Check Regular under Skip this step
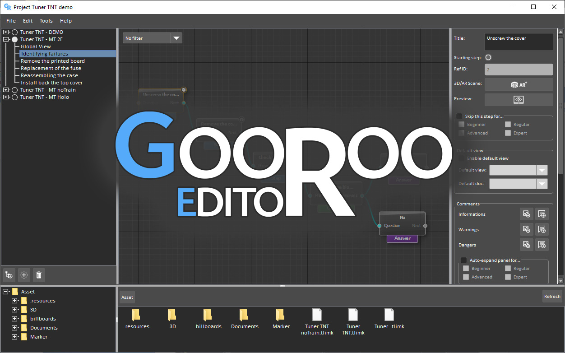This screenshot has width=565, height=353. click(x=508, y=124)
